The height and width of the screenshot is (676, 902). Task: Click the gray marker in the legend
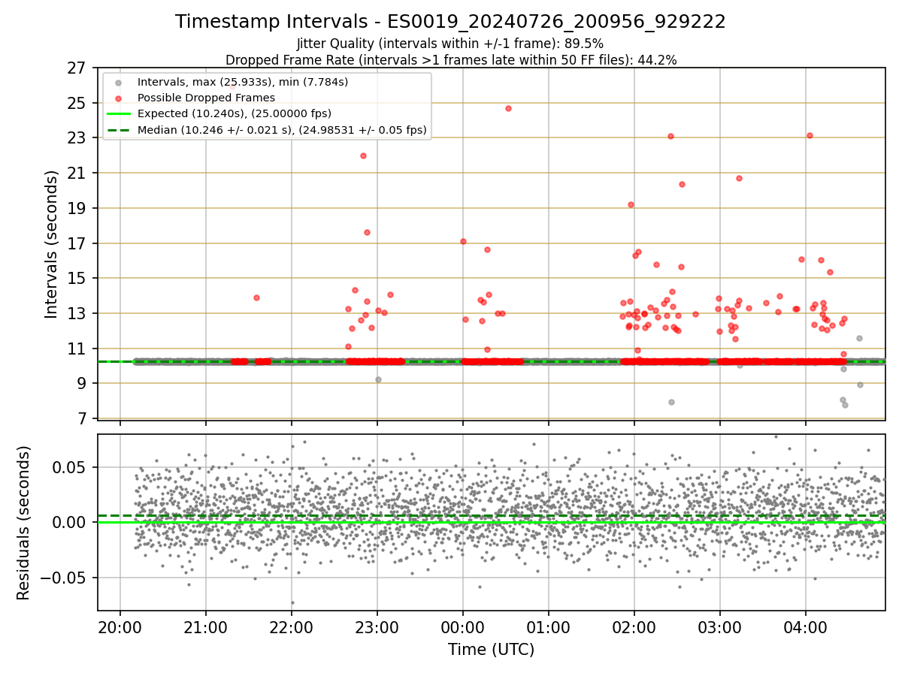118,82
